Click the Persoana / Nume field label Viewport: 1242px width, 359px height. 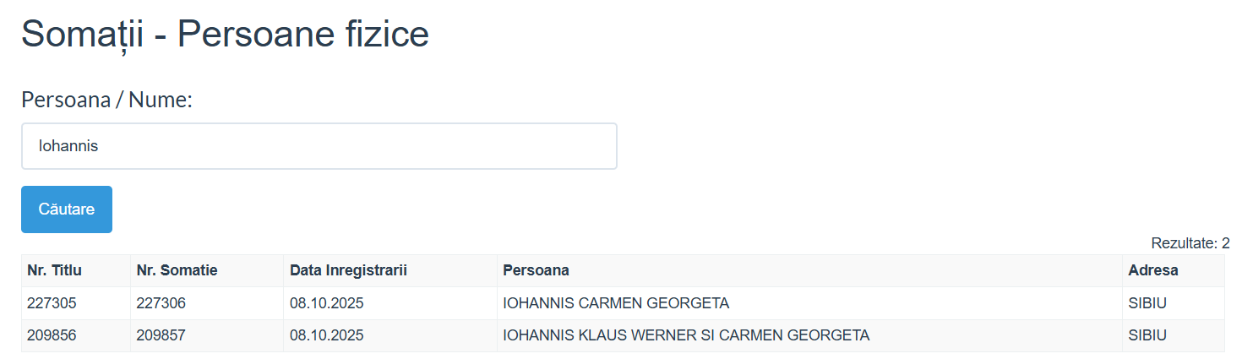[x=107, y=100]
